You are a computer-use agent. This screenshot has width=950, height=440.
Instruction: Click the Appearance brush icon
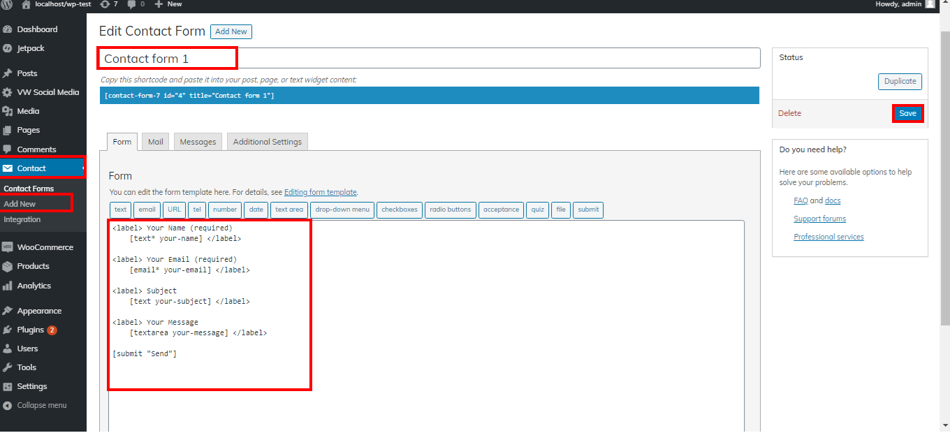pyautogui.click(x=8, y=311)
